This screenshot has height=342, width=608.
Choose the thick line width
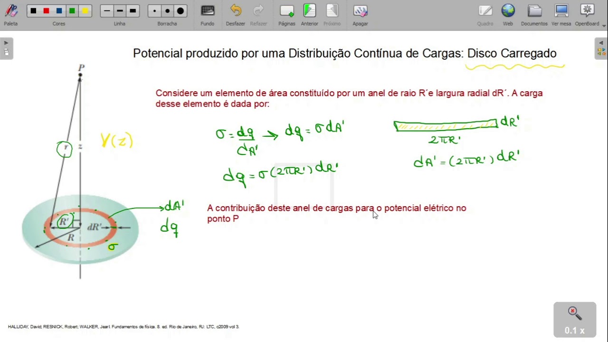pos(133,11)
